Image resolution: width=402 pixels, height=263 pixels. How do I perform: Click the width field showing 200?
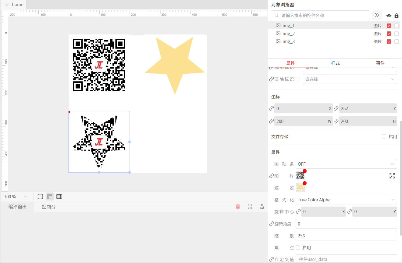pyautogui.click(x=303, y=121)
